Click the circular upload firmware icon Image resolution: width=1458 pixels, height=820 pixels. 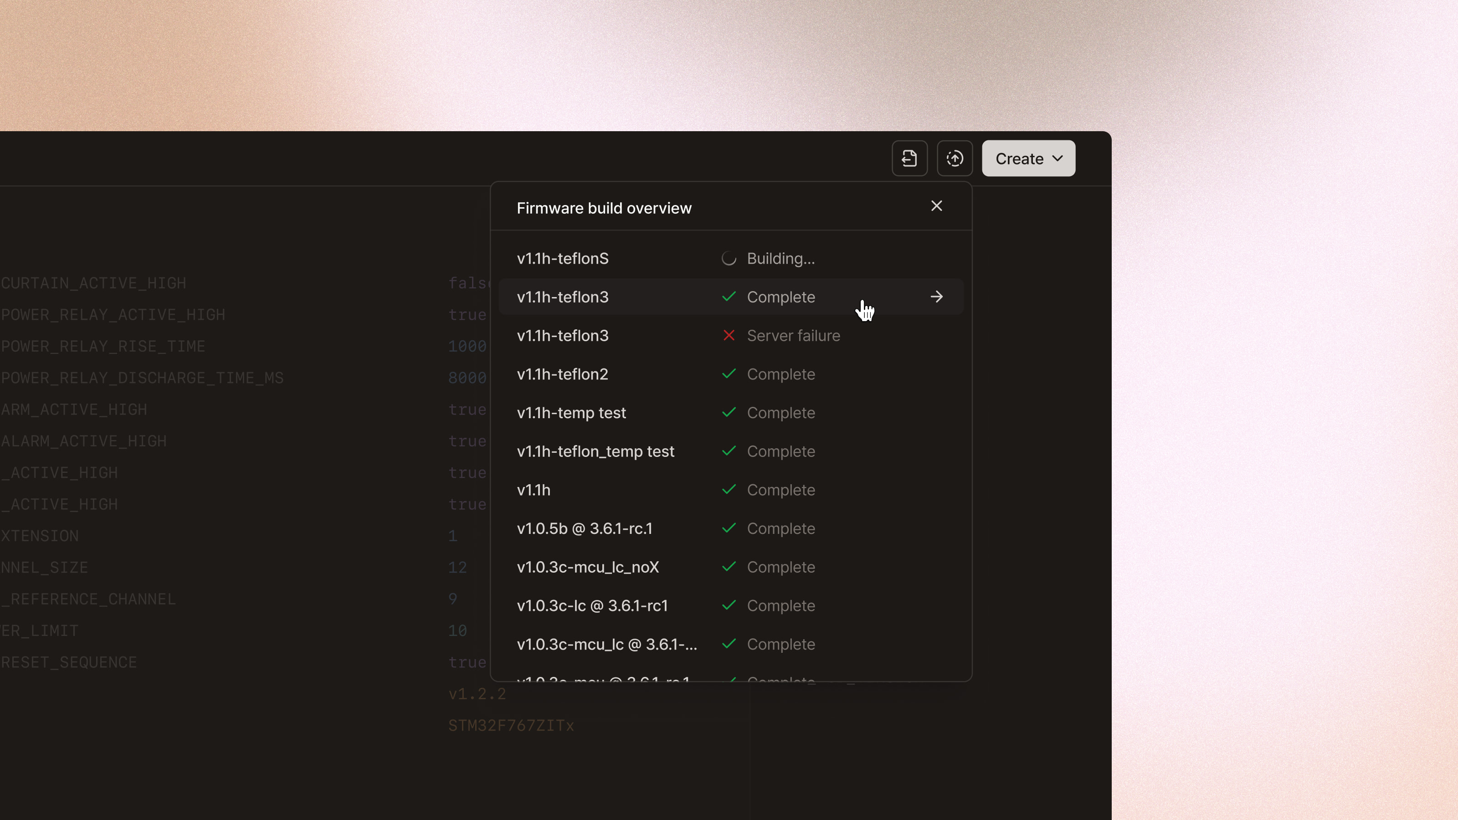(954, 159)
